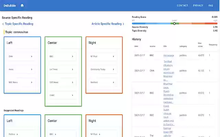Viewport: 220px width, 137px height.
Task: Select the Reading Score value -0.009
Action: (214, 17)
